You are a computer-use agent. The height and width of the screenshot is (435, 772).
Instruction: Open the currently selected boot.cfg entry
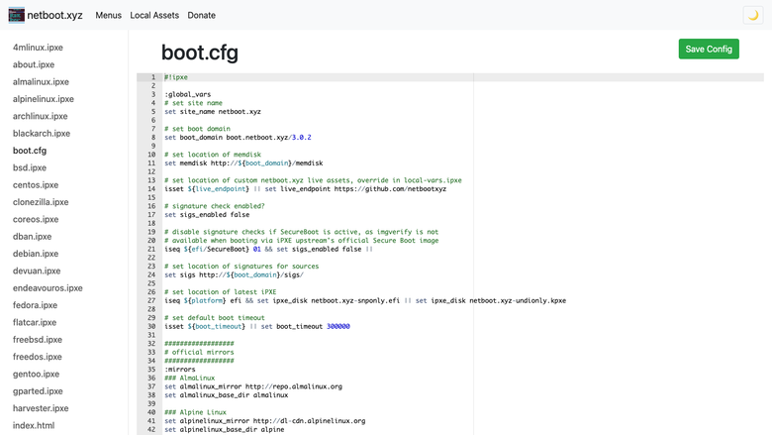(30, 151)
